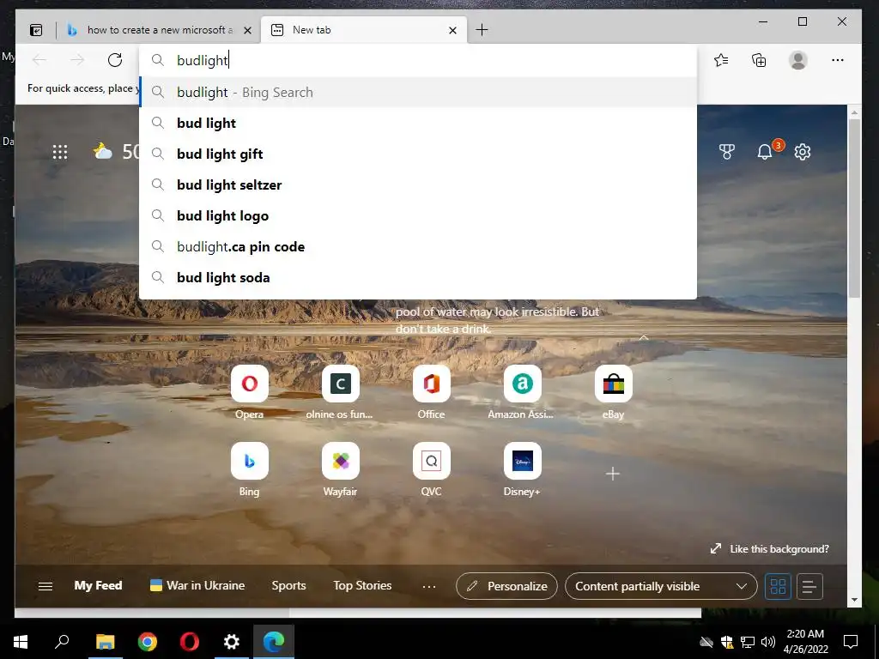Screen dimensions: 879x659
Task: Close the New tab tab
Action: tap(452, 30)
